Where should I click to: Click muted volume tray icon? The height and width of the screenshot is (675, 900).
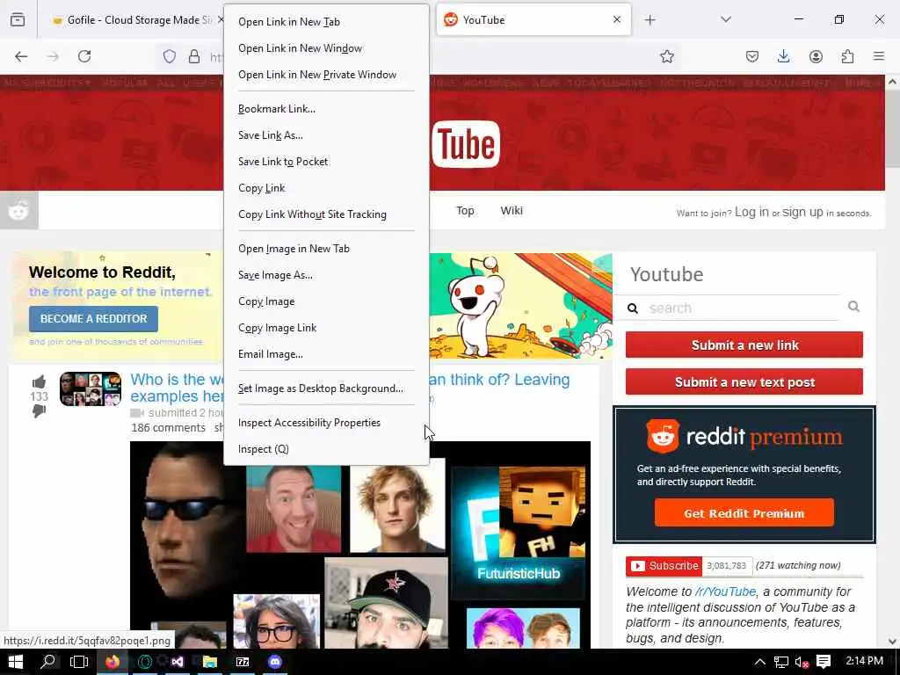click(x=802, y=663)
